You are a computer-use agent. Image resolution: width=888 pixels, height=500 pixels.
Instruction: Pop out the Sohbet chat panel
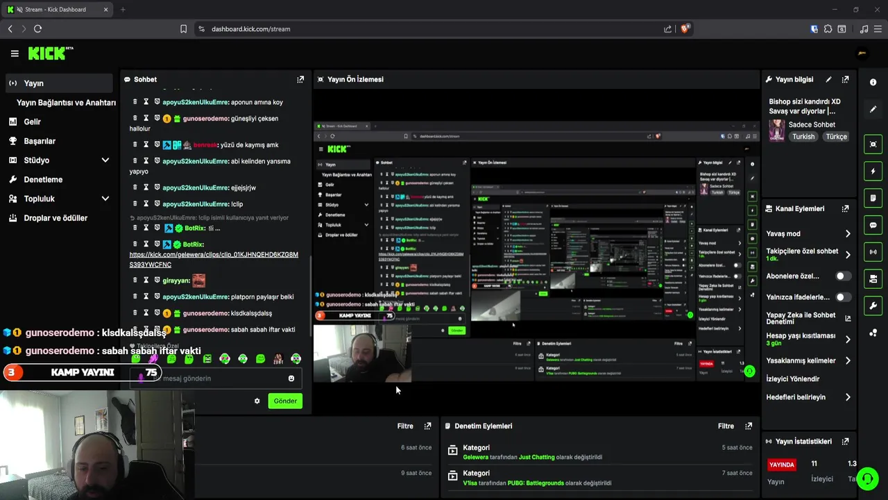(x=300, y=80)
